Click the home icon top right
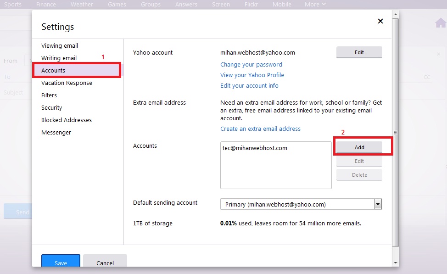 click(x=440, y=22)
